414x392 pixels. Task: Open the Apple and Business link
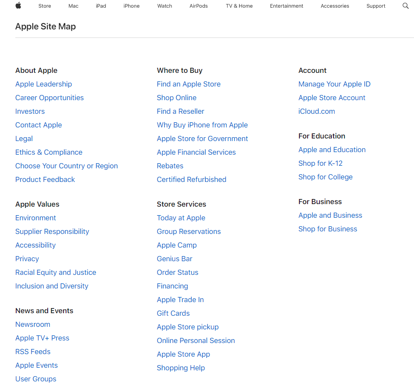(330, 215)
